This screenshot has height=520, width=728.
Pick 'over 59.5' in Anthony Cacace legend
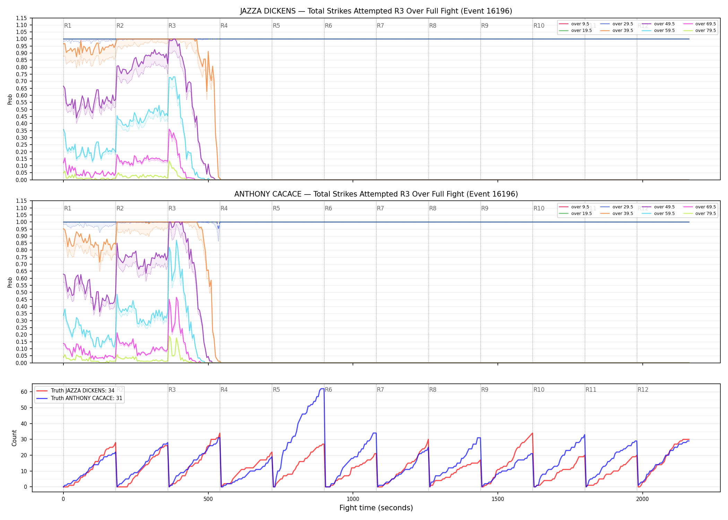(x=664, y=214)
